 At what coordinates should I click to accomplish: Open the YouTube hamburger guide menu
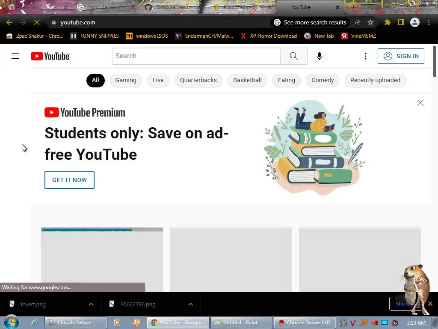coord(15,56)
